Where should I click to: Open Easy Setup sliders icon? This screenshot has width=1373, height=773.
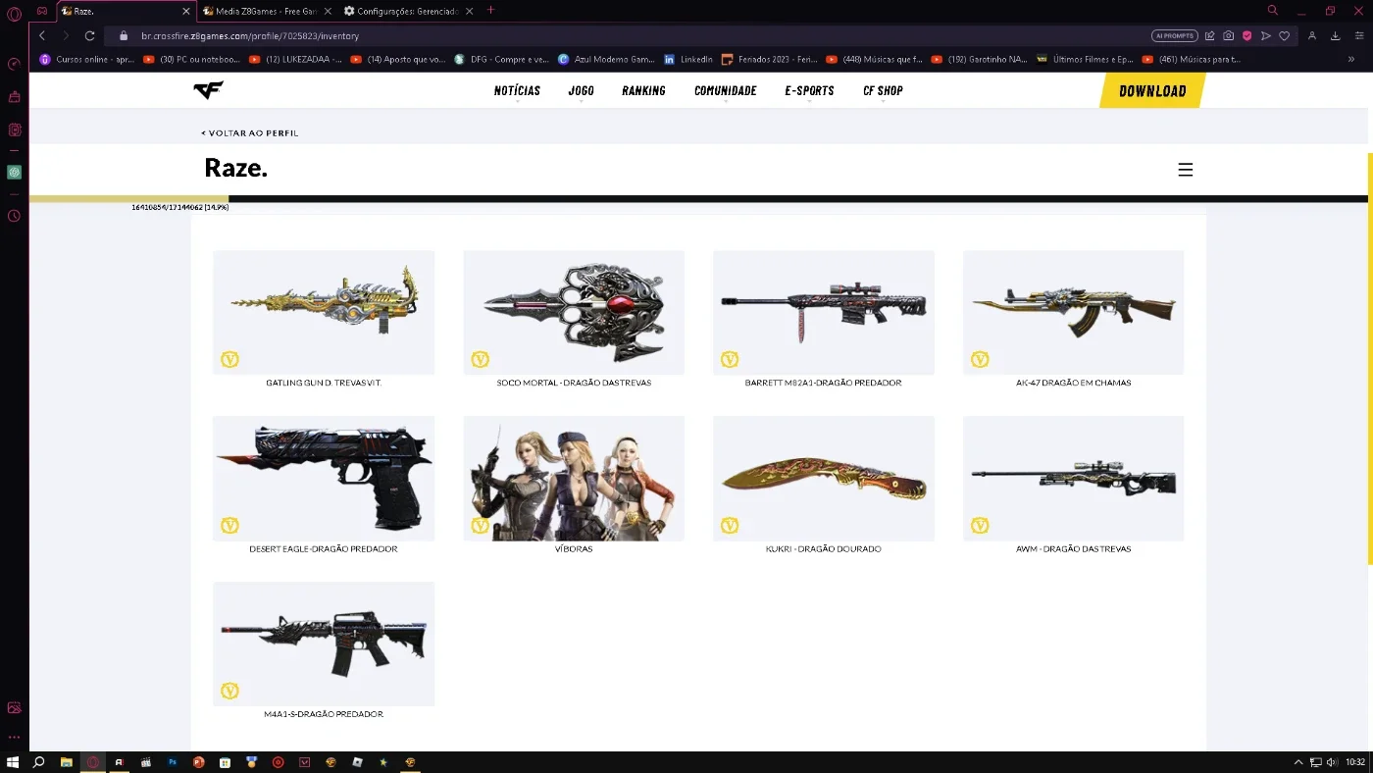[1357, 35]
